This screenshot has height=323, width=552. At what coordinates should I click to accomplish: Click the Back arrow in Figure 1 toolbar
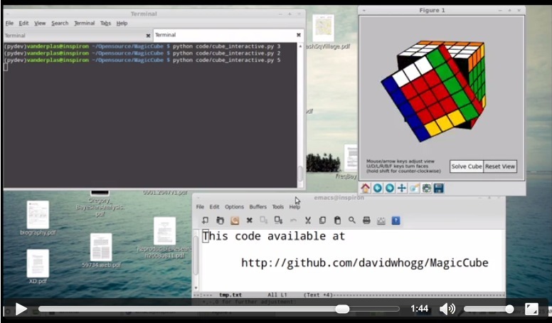[378, 188]
